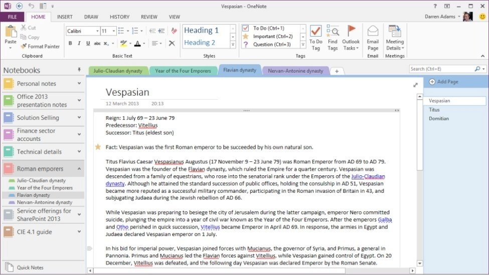The width and height of the screenshot is (489, 275).
Task: Expand page to full view with arrow icon
Action: (x=415, y=85)
